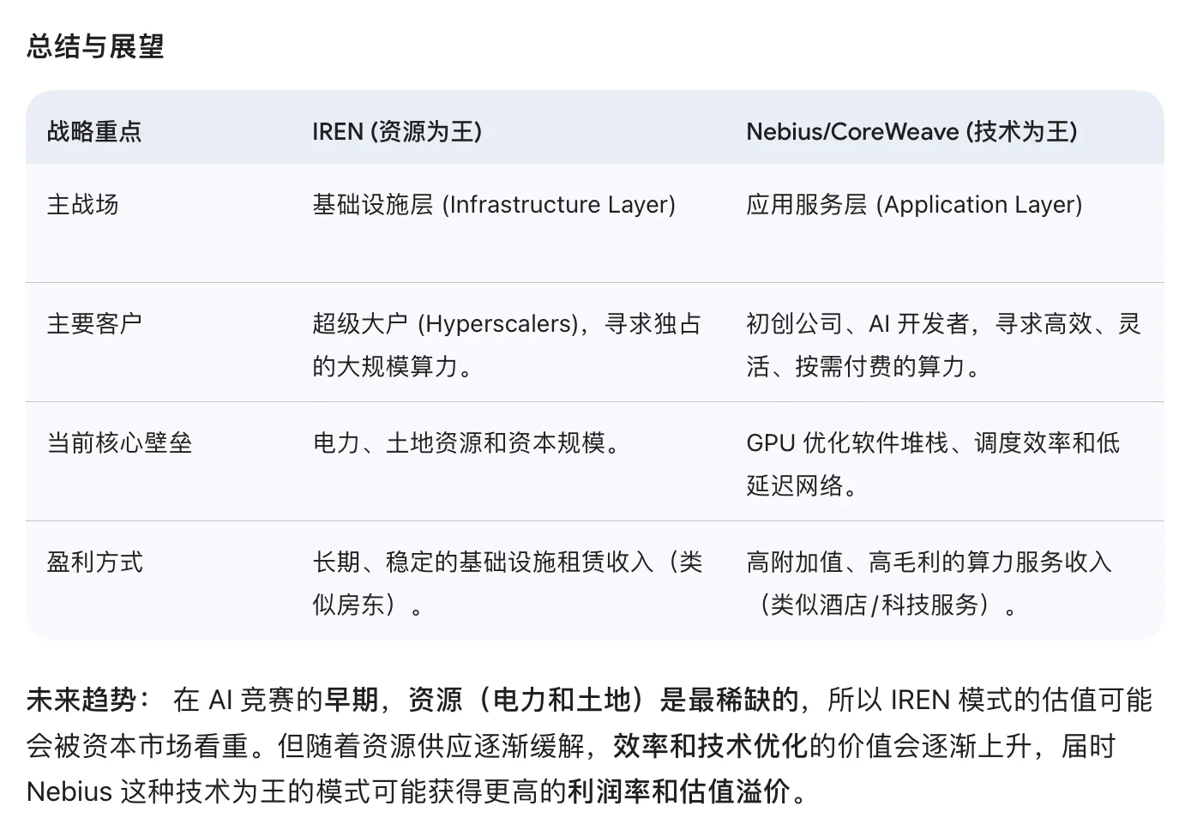
Task: Click the bold phrase "效率和技术优化"
Action: pos(711,745)
